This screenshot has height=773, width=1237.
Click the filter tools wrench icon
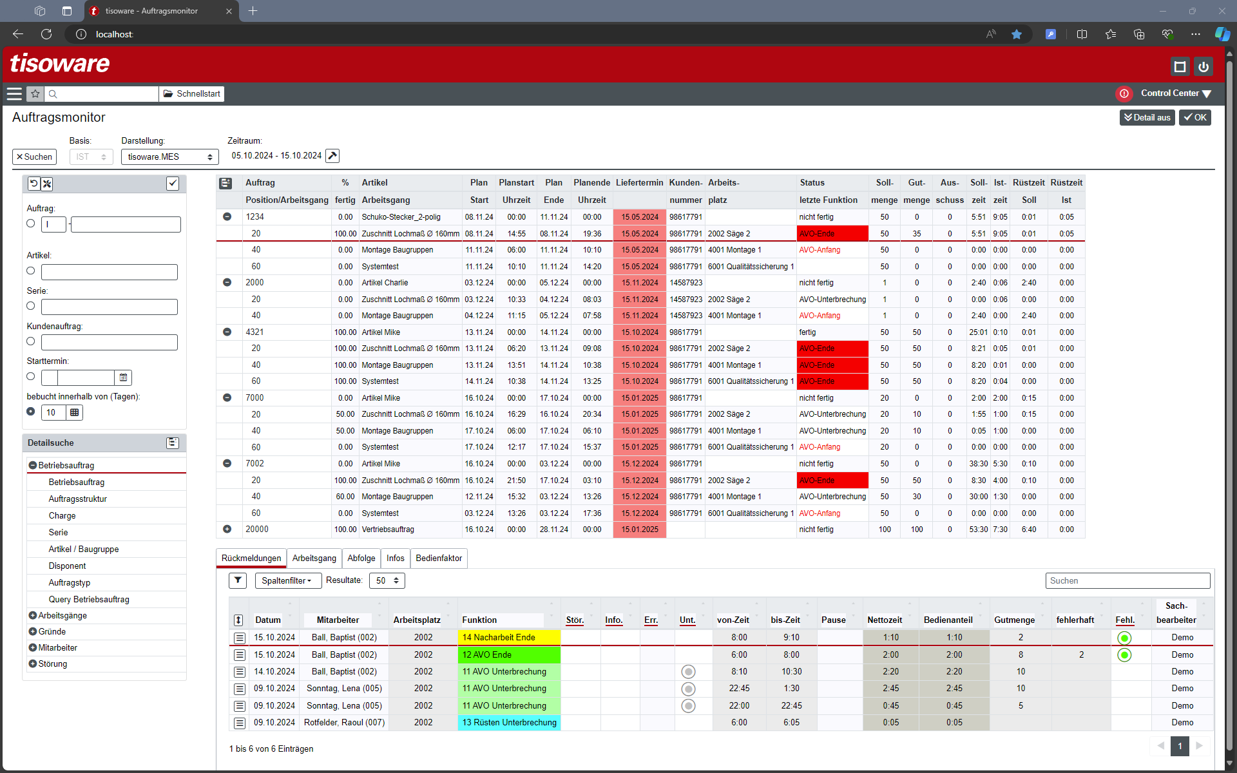(47, 184)
